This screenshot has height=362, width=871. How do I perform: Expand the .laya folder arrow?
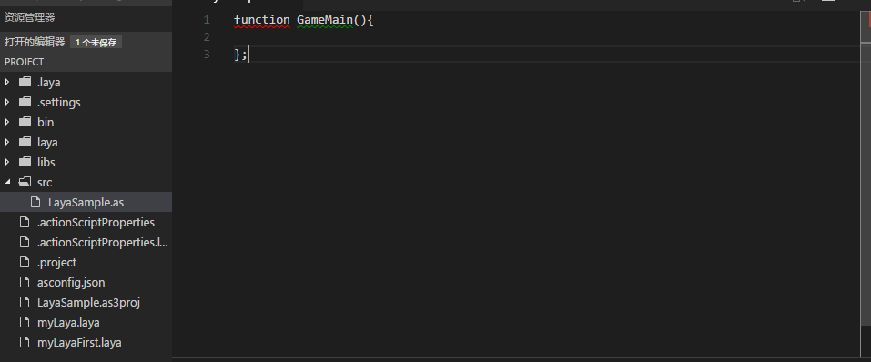7,82
